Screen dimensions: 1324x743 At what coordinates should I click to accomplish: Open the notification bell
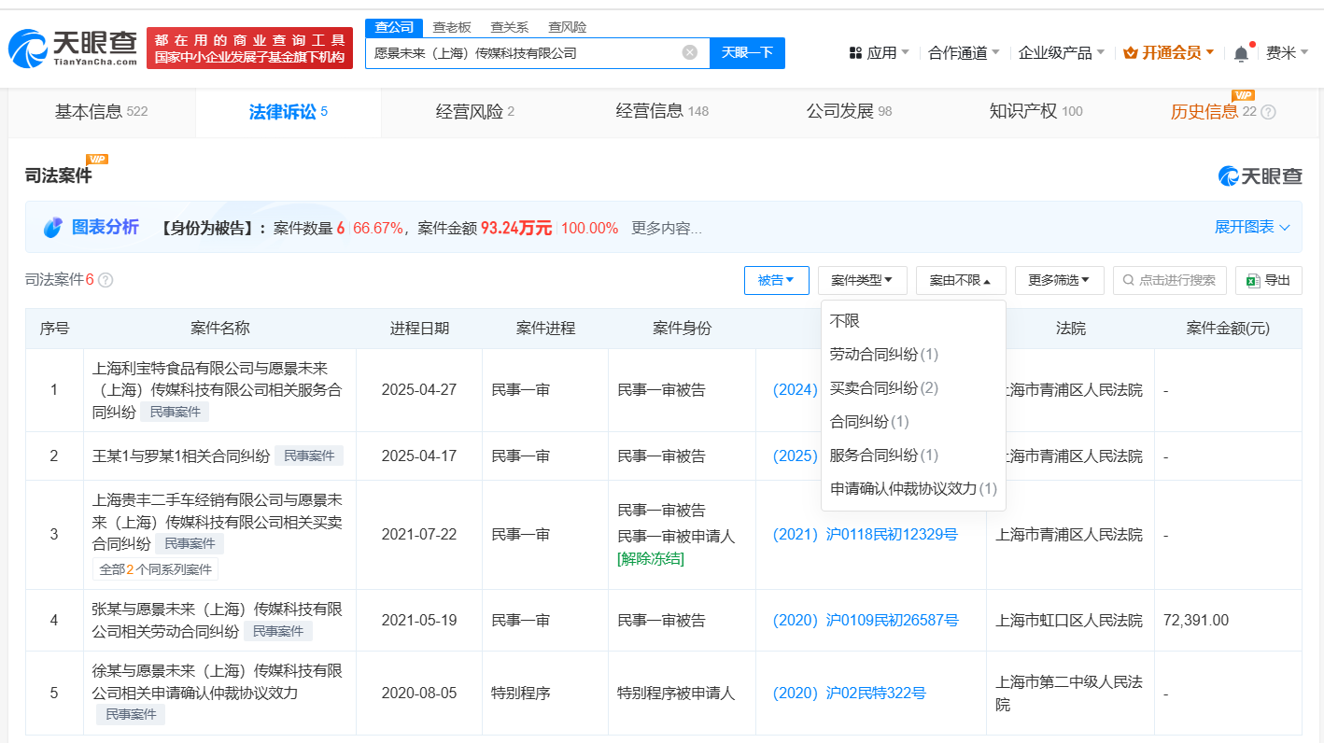click(1241, 53)
